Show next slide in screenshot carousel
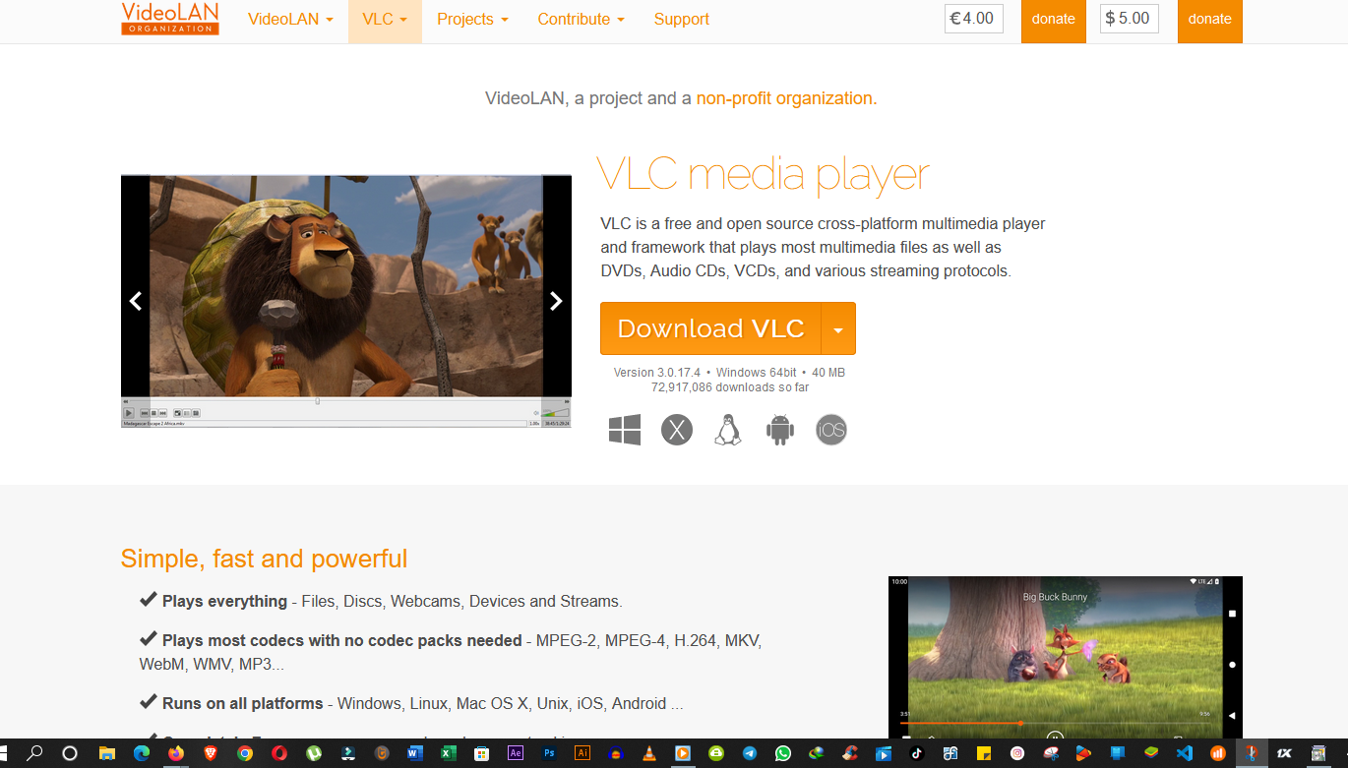 (x=556, y=301)
